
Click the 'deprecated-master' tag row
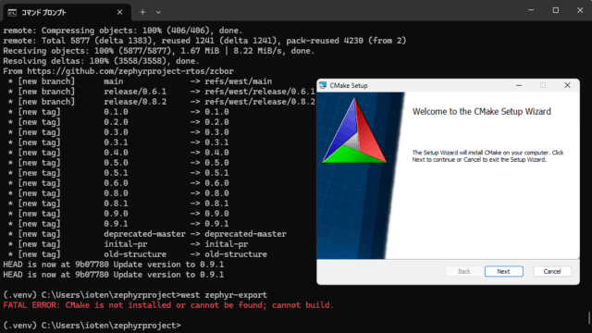(147, 234)
